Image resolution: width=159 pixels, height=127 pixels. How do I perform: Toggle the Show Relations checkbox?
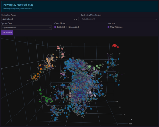(108, 27)
